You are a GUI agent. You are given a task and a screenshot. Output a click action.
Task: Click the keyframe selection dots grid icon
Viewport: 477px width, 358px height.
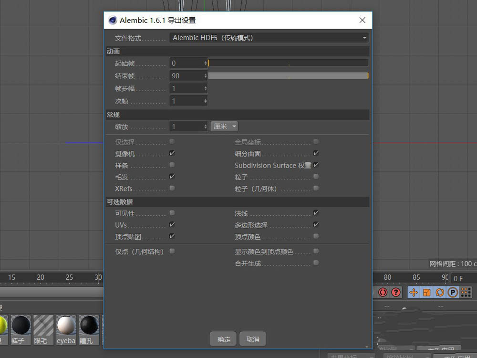(465, 292)
